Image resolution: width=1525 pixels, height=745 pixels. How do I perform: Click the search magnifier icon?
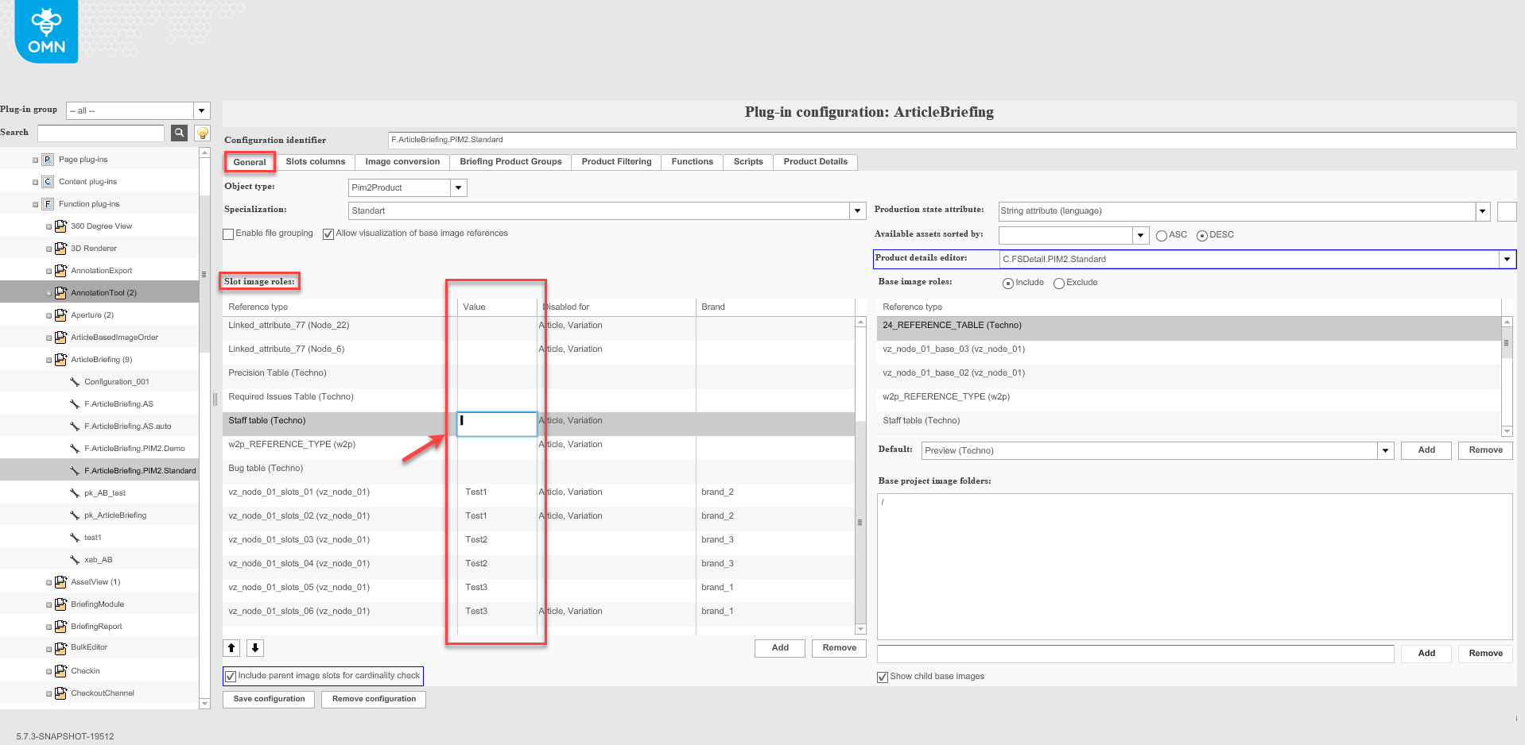click(178, 133)
